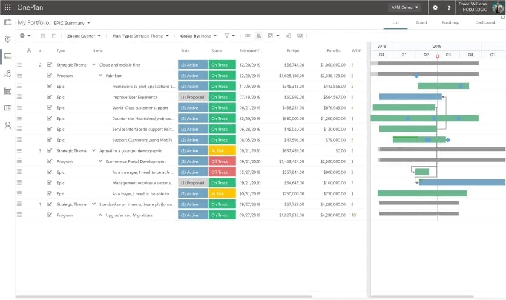Open the Plan Type dropdown
Screen dimensions: 506x300
click(140, 36)
